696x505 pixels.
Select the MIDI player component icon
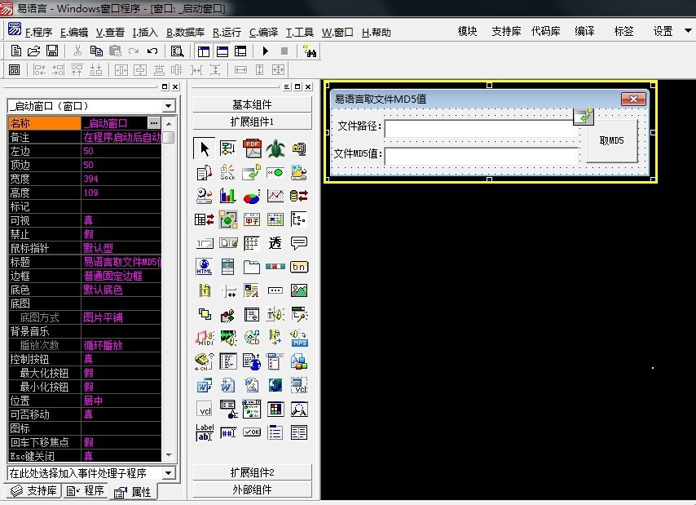tap(205, 338)
